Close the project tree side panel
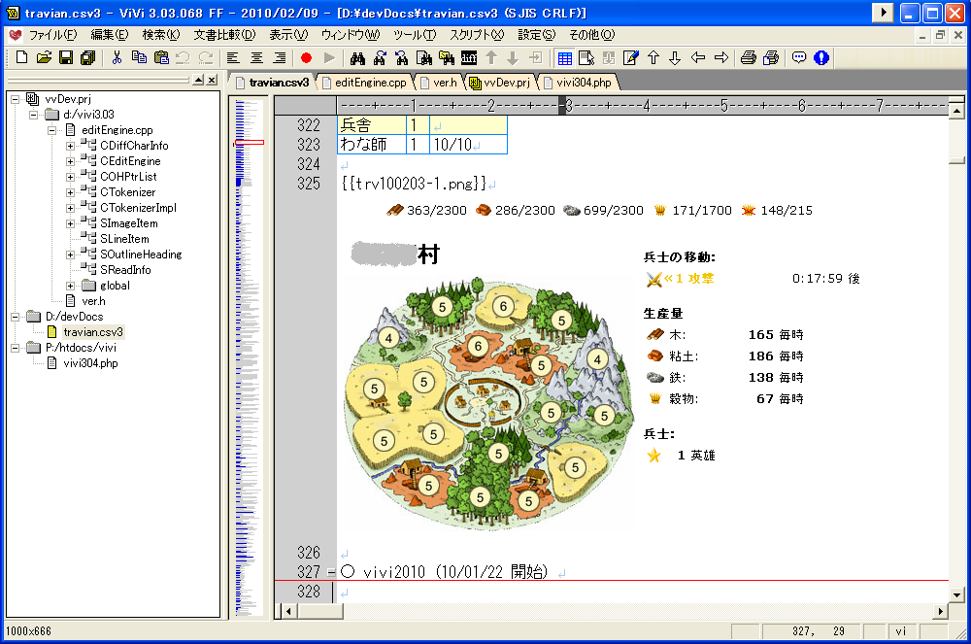Screen dimensions: 971x644 [212, 80]
